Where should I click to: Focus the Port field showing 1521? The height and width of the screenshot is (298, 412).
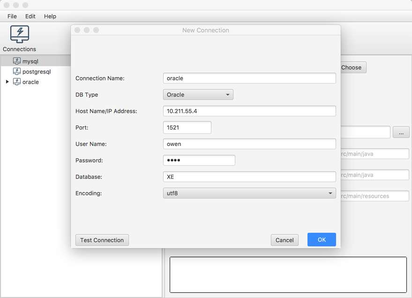click(x=187, y=128)
